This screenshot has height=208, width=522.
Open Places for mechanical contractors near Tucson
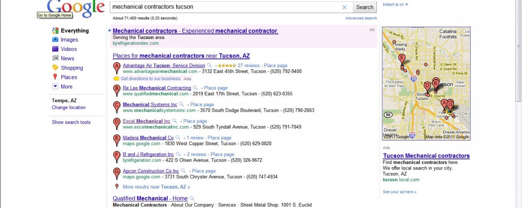(x=181, y=56)
